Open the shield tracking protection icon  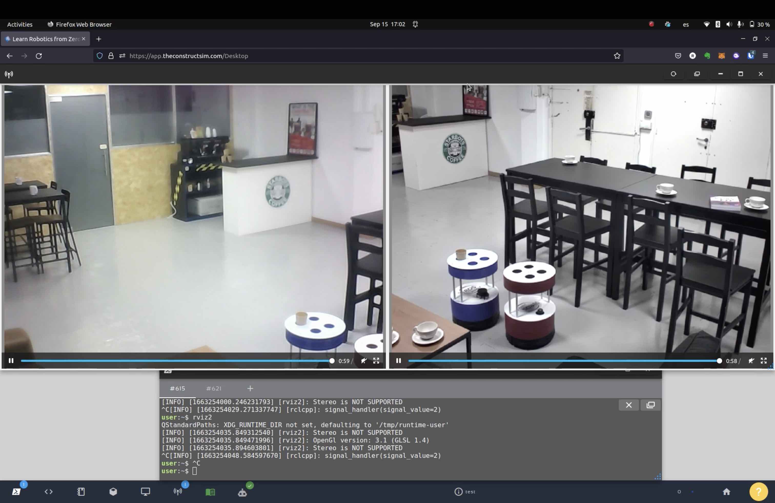(x=100, y=56)
